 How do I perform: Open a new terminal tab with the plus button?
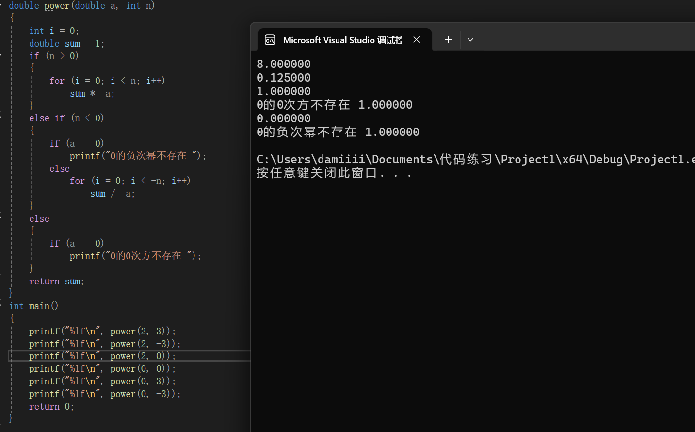(x=448, y=40)
